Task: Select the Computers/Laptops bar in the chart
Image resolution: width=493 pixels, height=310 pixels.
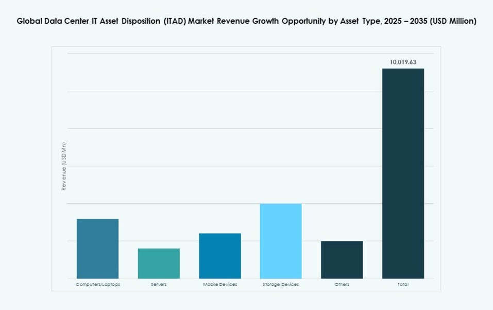Action: click(97, 248)
